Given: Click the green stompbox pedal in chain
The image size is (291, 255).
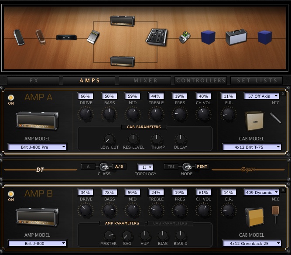Looking at the screenshot, I should 186,37.
